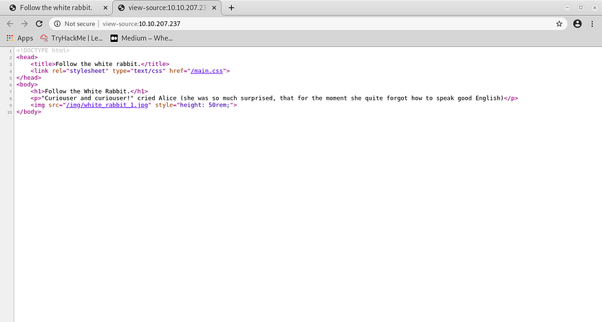
Task: Click the h1 text 'Follow the White Rabbit.'
Action: coord(87,92)
